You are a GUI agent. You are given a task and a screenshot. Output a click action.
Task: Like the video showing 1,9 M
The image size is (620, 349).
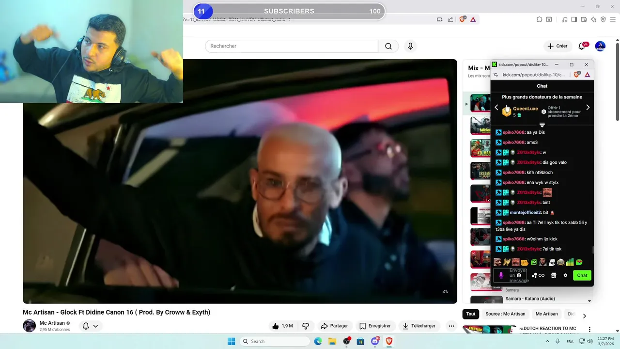pyautogui.click(x=282, y=326)
